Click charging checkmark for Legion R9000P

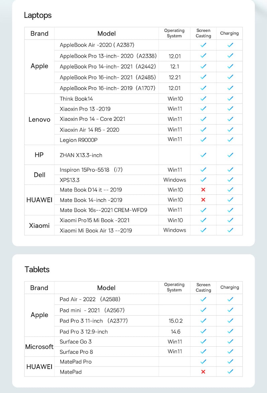tap(230, 139)
